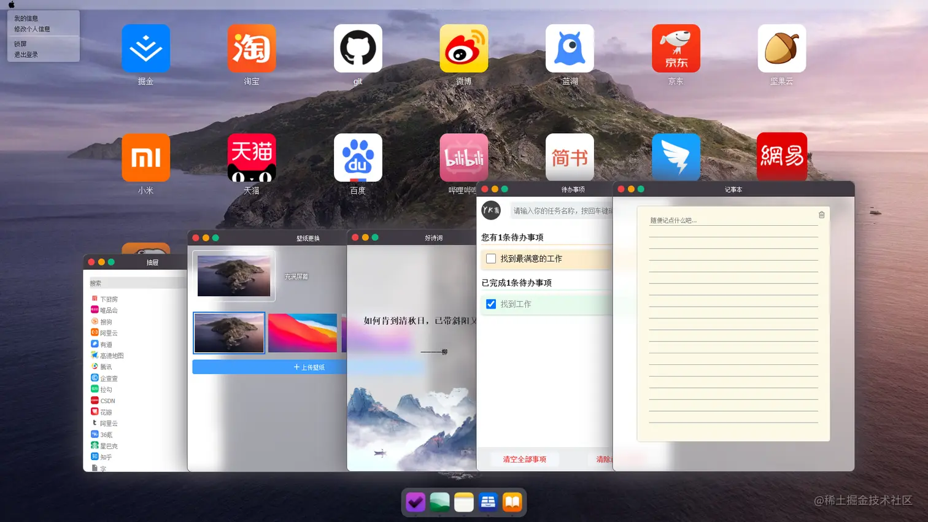Select the Catalina island wallpaper thumbnail

pyautogui.click(x=229, y=333)
